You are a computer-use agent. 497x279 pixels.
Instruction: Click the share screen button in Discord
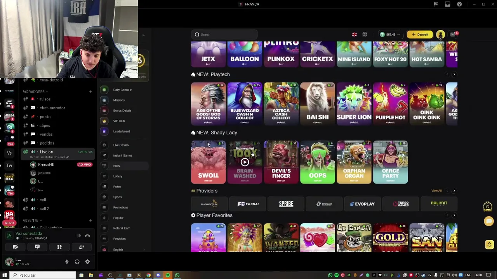coord(37,247)
